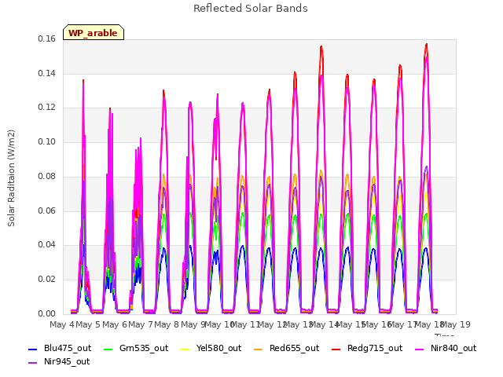Click the May 4 x-axis label

pyautogui.click(x=62, y=324)
